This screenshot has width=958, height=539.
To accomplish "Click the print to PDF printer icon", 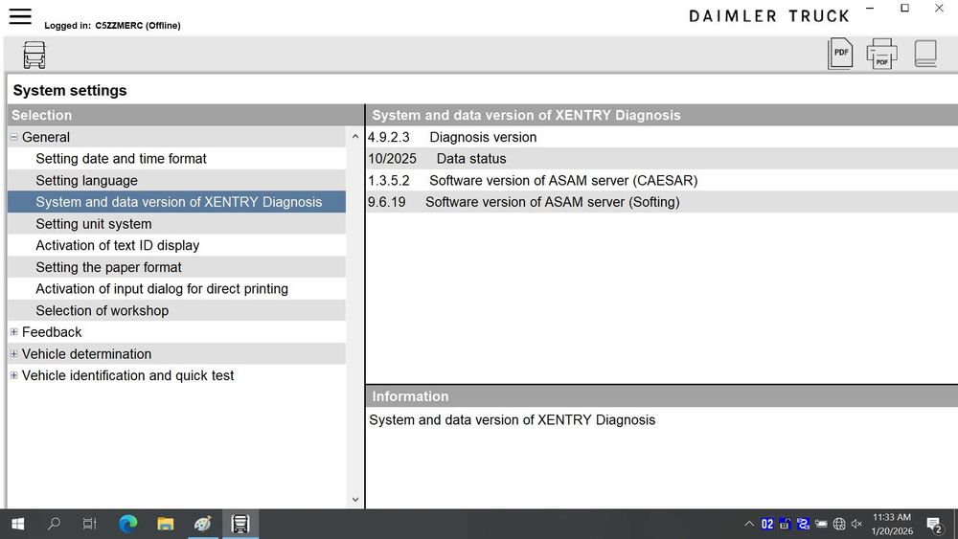I will [881, 54].
